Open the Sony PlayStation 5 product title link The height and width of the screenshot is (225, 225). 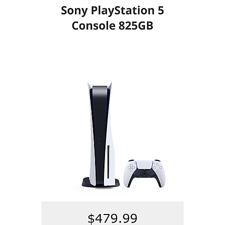click(x=112, y=18)
